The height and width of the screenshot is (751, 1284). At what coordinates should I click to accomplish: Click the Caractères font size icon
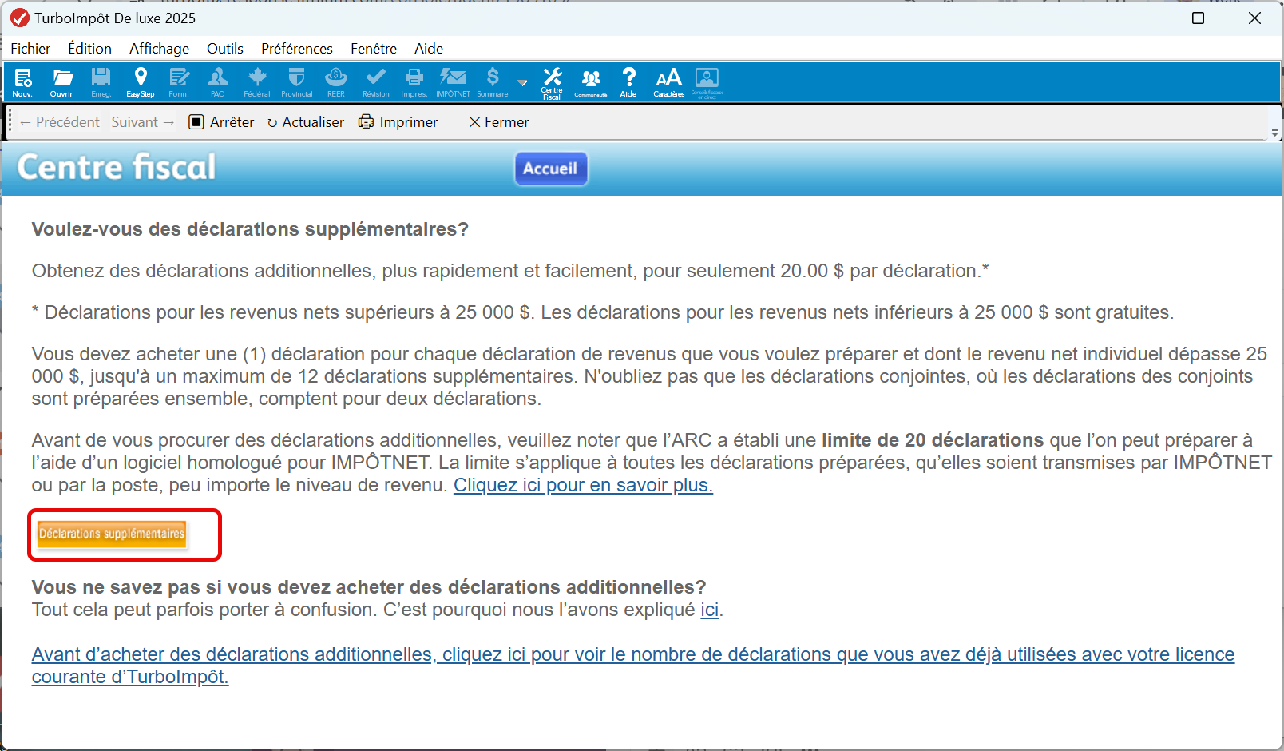tap(668, 81)
